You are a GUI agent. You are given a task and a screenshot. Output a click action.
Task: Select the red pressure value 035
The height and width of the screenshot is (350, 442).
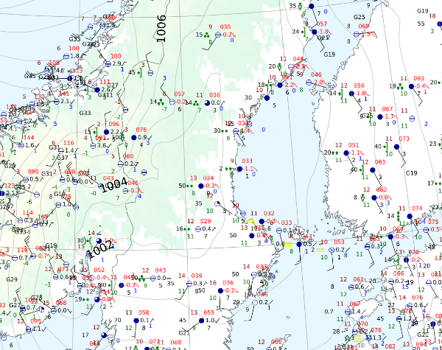[225, 27]
